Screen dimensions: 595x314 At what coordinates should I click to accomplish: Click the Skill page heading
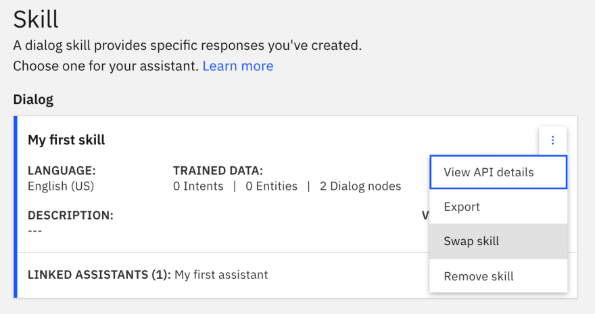(36, 20)
